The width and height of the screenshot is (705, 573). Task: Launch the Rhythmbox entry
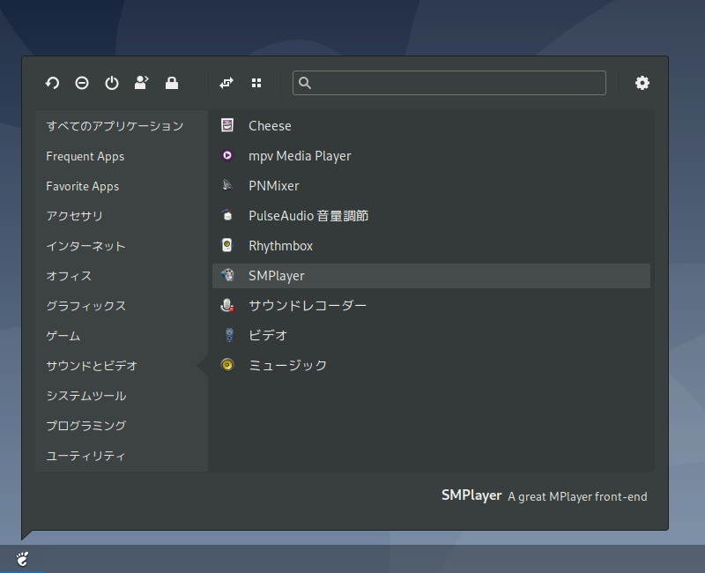(431, 246)
